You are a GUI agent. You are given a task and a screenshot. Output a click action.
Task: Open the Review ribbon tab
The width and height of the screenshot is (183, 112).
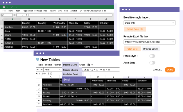53,11
